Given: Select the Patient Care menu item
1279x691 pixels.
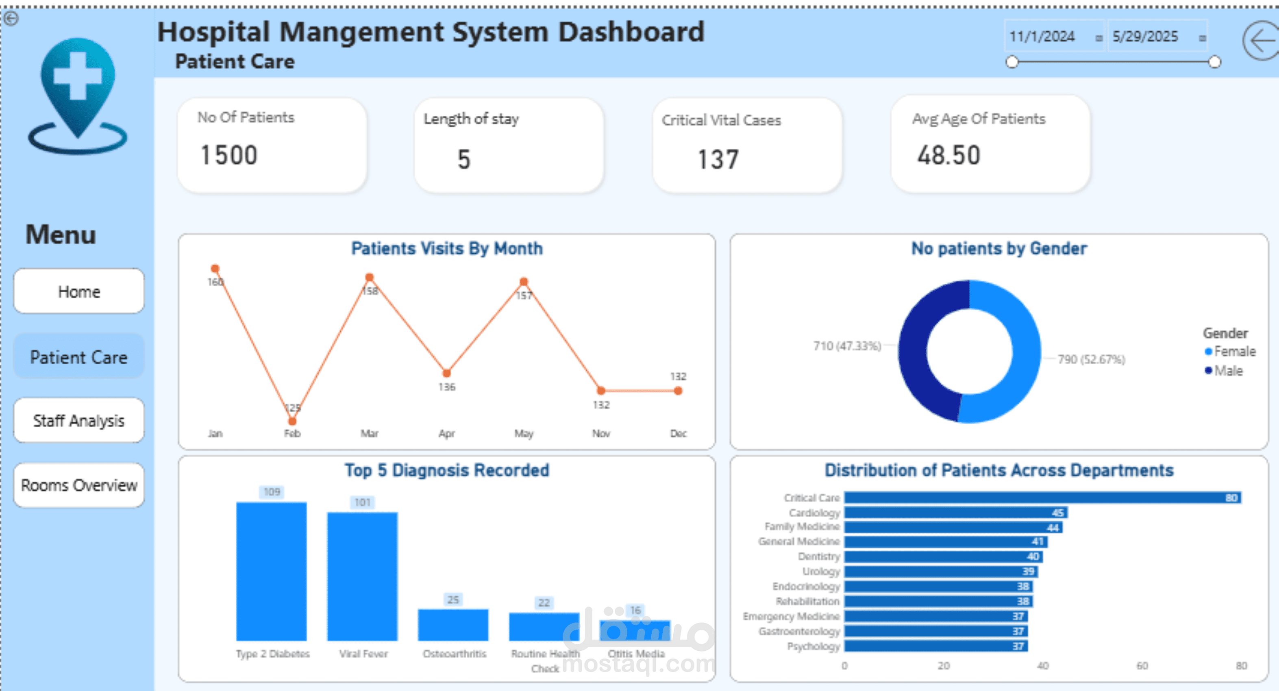Looking at the screenshot, I should (x=79, y=357).
